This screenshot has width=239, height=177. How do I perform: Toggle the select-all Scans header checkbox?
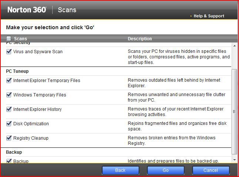click(x=9, y=38)
